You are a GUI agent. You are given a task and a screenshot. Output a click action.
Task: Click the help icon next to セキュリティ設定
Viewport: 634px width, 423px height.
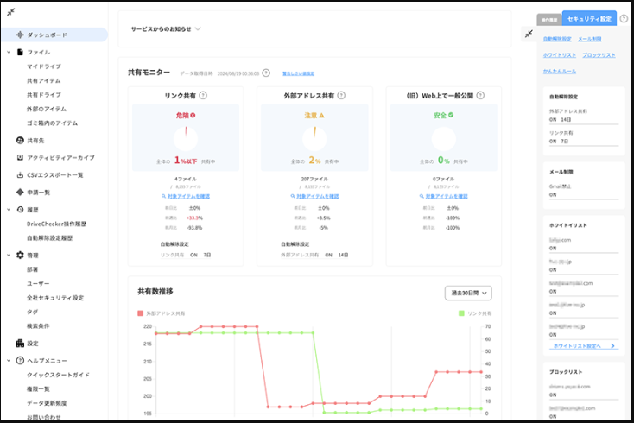[x=624, y=18]
